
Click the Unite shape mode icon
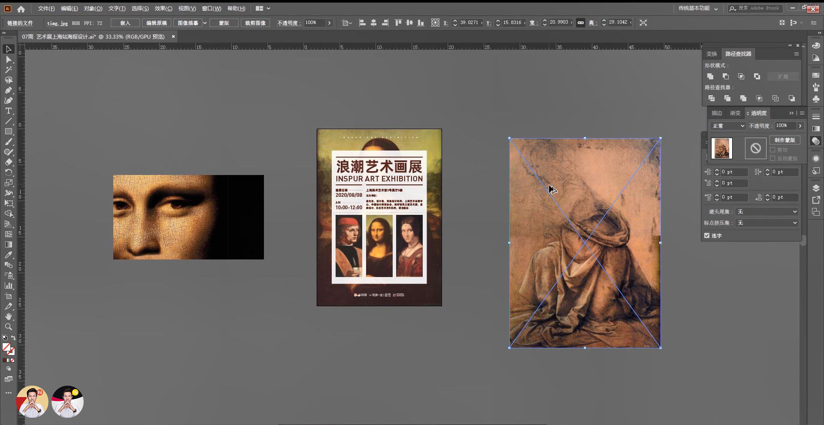(710, 76)
